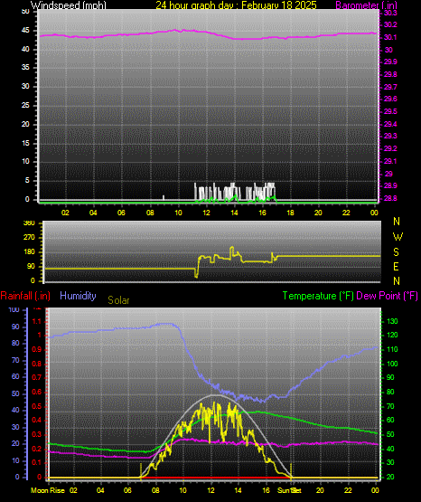Click the Windspeed (mph) axis title
421x502 pixels.
click(68, 5)
